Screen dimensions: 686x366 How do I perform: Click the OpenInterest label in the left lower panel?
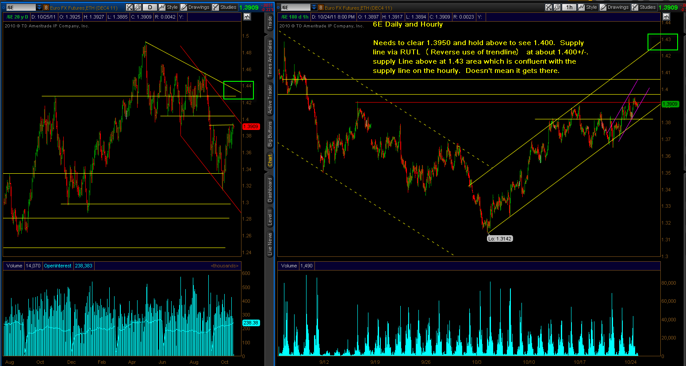[57, 266]
